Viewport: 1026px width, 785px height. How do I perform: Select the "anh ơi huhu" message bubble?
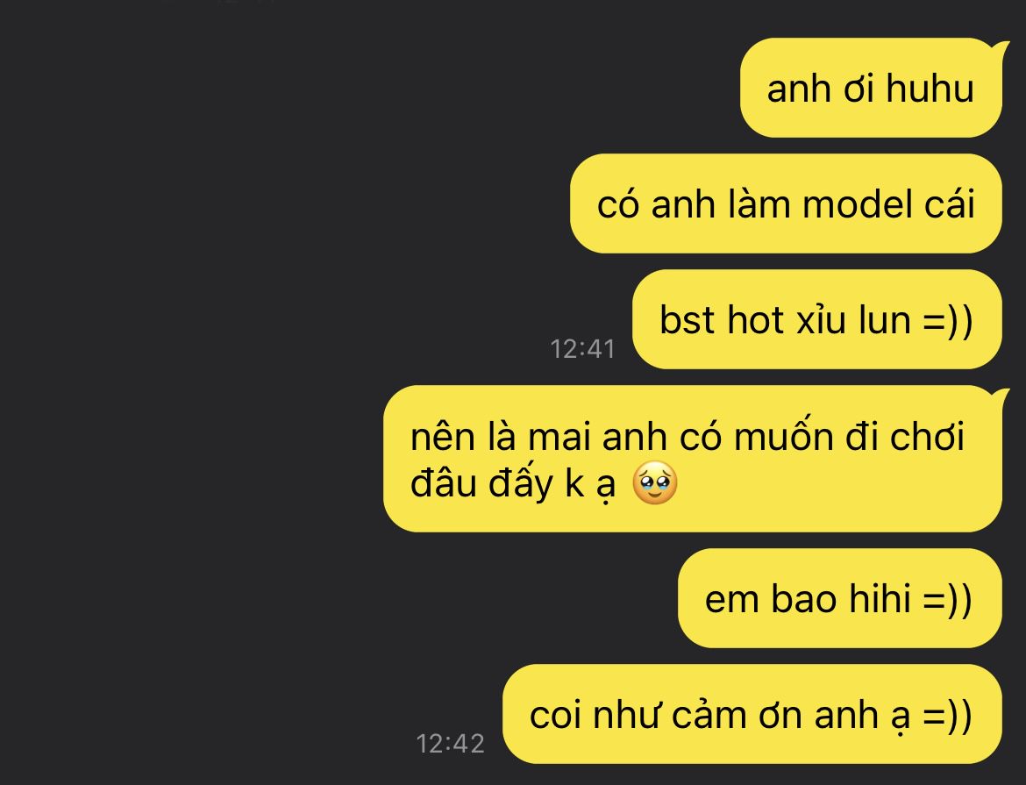coord(871,88)
